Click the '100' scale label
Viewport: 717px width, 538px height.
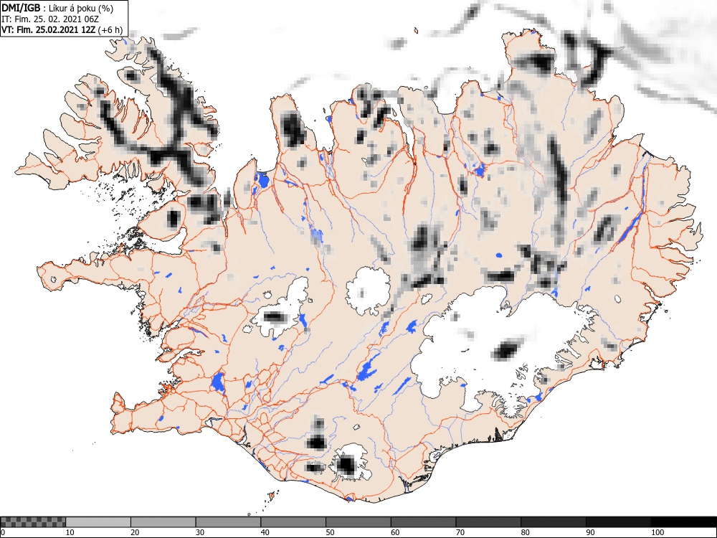[657, 532]
